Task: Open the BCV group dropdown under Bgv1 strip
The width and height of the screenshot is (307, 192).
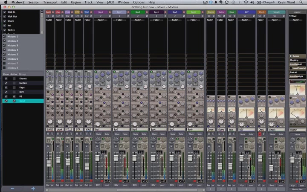Action: (98, 185)
